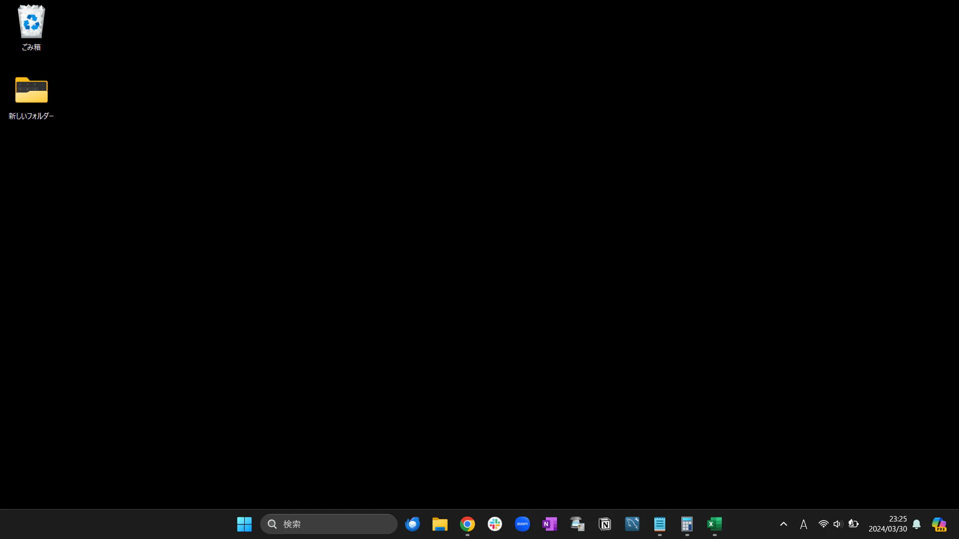Switch to the Calculator app
This screenshot has width=959, height=539.
pos(687,524)
